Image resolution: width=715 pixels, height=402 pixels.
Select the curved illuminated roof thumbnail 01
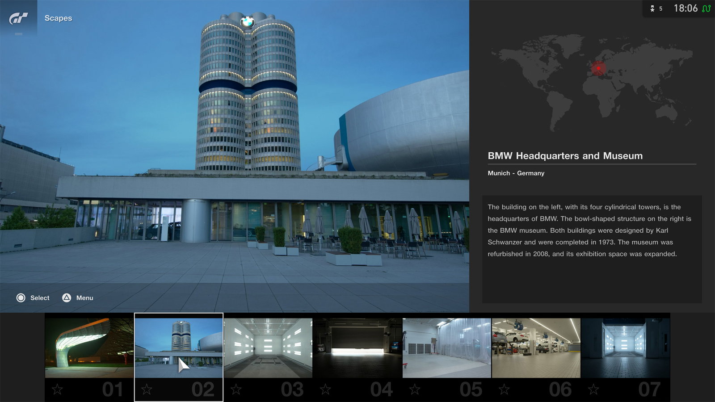(89, 348)
